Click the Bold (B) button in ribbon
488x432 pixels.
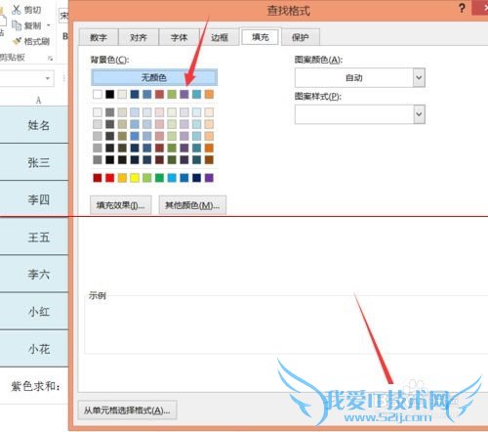[65, 36]
